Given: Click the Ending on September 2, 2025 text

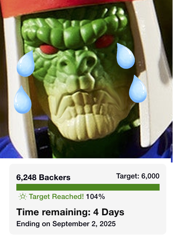Looking at the screenshot, I should pyautogui.click(x=66, y=224).
